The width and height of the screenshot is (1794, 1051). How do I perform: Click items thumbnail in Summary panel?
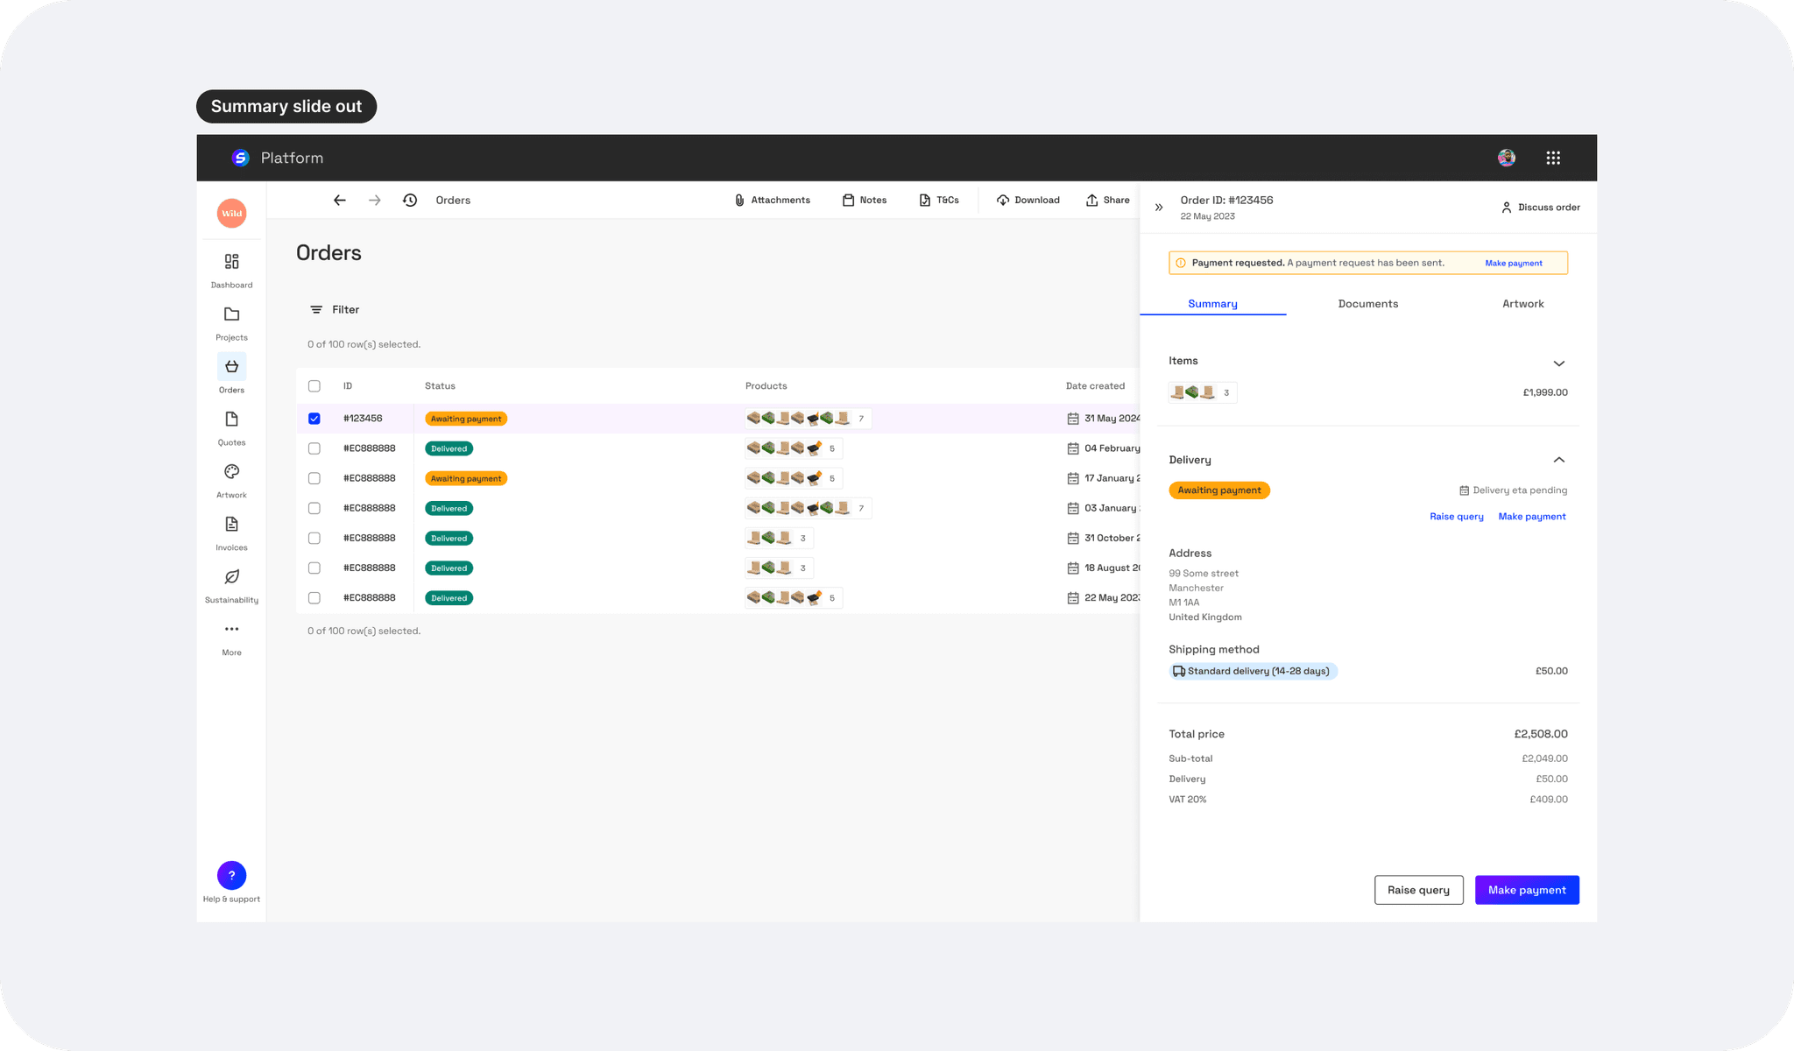[x=1202, y=392]
